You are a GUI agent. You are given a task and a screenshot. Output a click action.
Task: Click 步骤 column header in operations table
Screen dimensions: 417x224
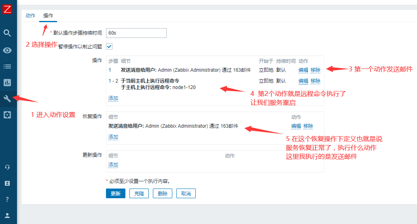(113, 61)
